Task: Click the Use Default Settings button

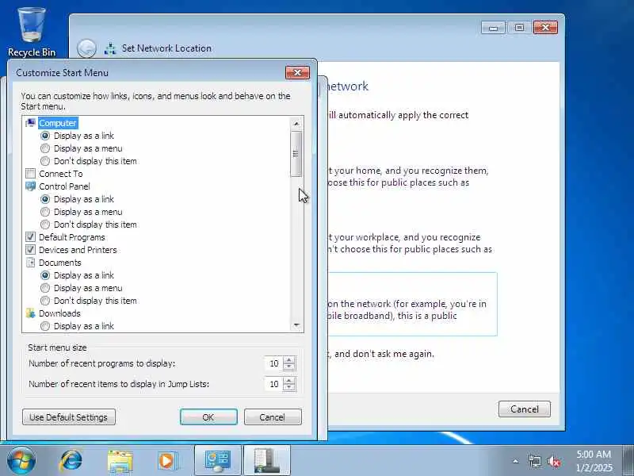Action: [x=69, y=417]
